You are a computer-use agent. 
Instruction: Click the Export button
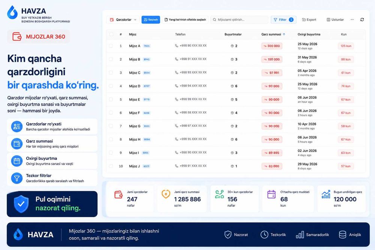coord(309,19)
